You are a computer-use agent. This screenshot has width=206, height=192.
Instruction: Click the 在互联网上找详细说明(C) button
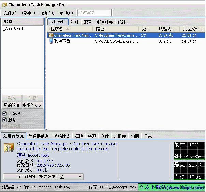pyautogui.click(x=43, y=177)
